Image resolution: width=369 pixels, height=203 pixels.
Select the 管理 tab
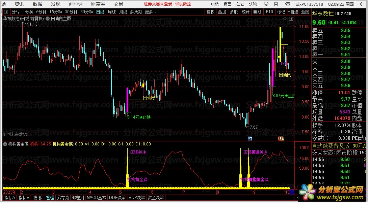(50, 198)
